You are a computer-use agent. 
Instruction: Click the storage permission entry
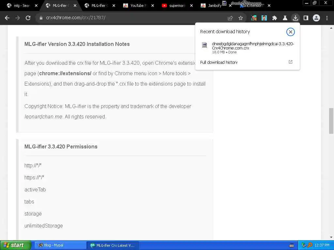(33, 214)
